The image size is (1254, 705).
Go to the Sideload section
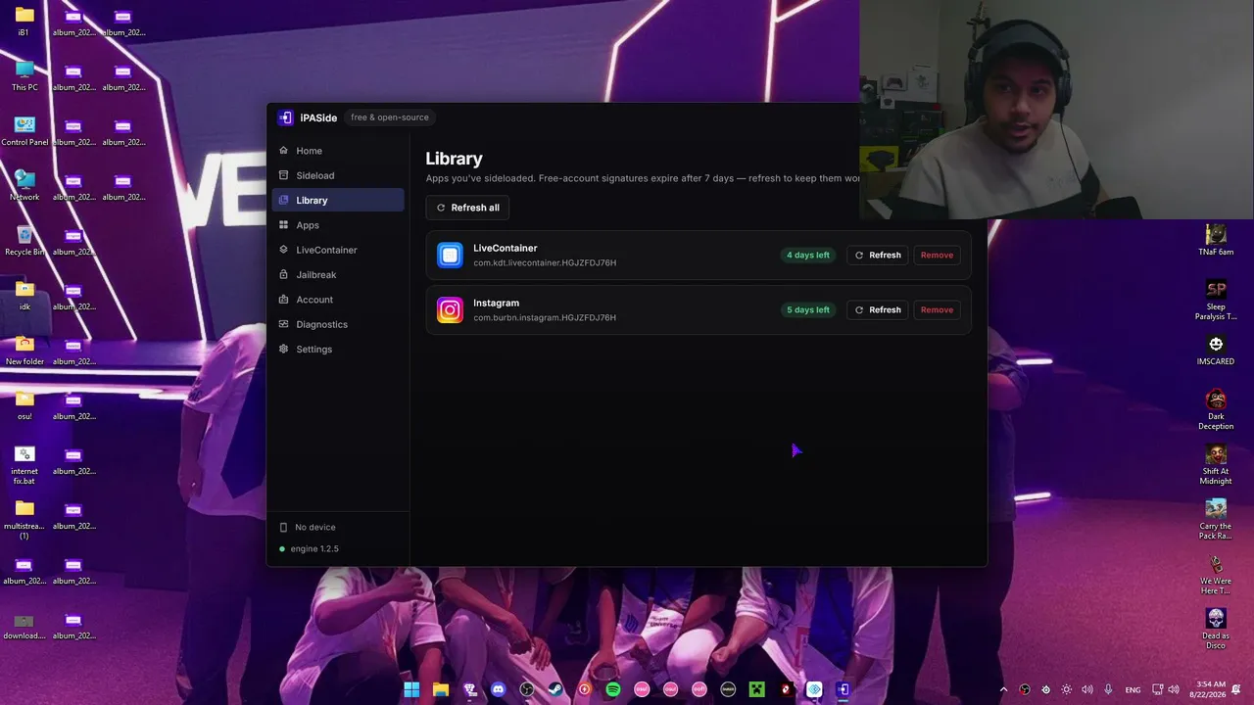[337, 175]
